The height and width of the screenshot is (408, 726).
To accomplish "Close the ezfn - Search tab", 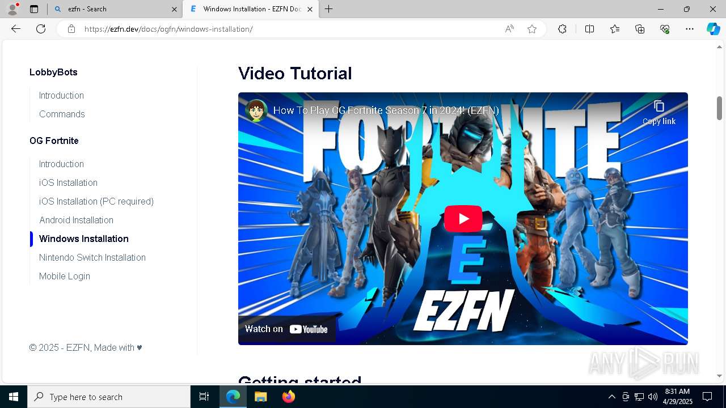I will [174, 9].
